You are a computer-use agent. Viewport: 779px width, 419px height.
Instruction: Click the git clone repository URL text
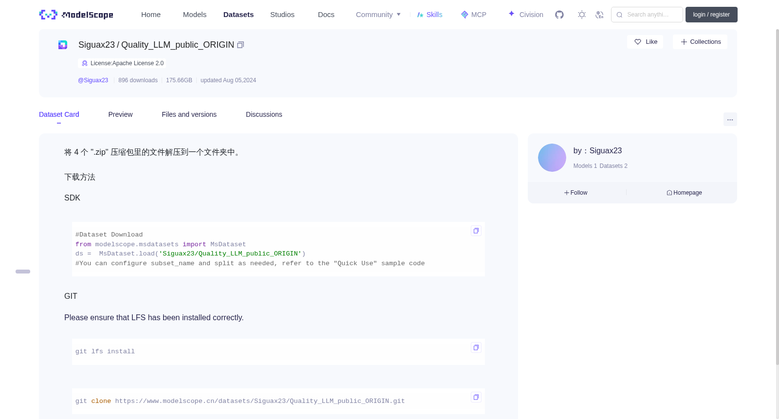(x=260, y=401)
